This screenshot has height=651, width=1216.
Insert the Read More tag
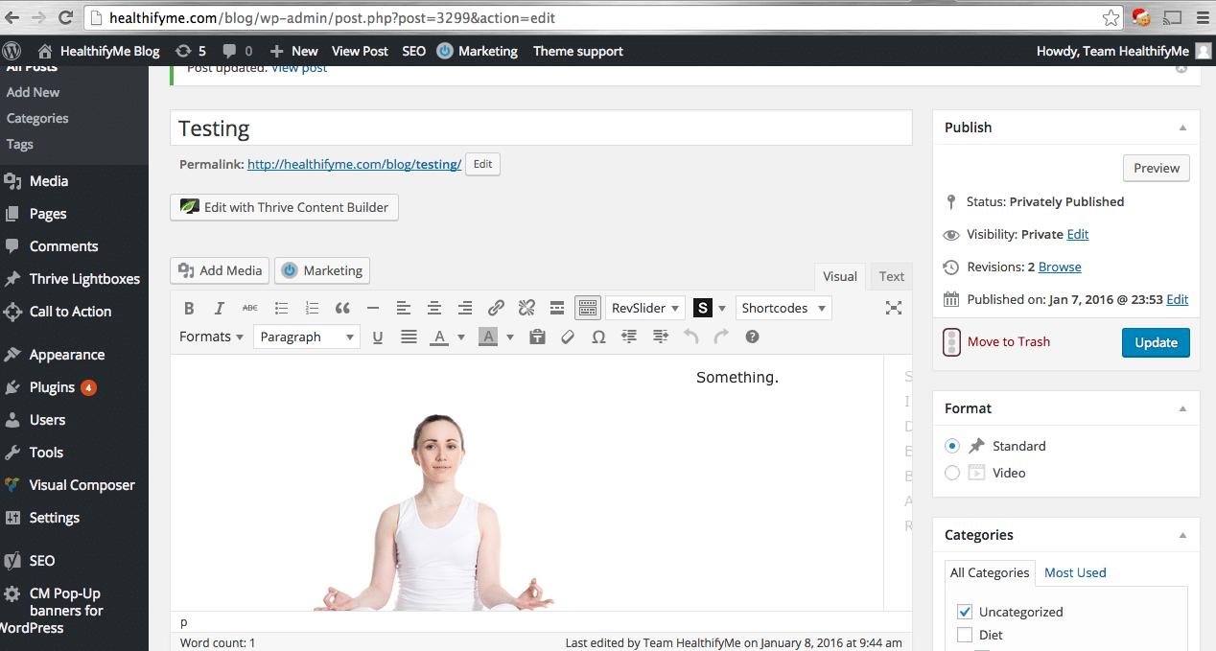coord(557,308)
